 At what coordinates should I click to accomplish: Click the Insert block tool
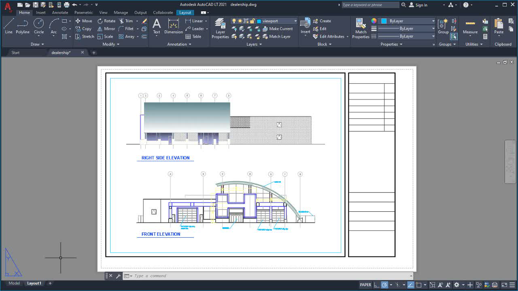coord(306,26)
